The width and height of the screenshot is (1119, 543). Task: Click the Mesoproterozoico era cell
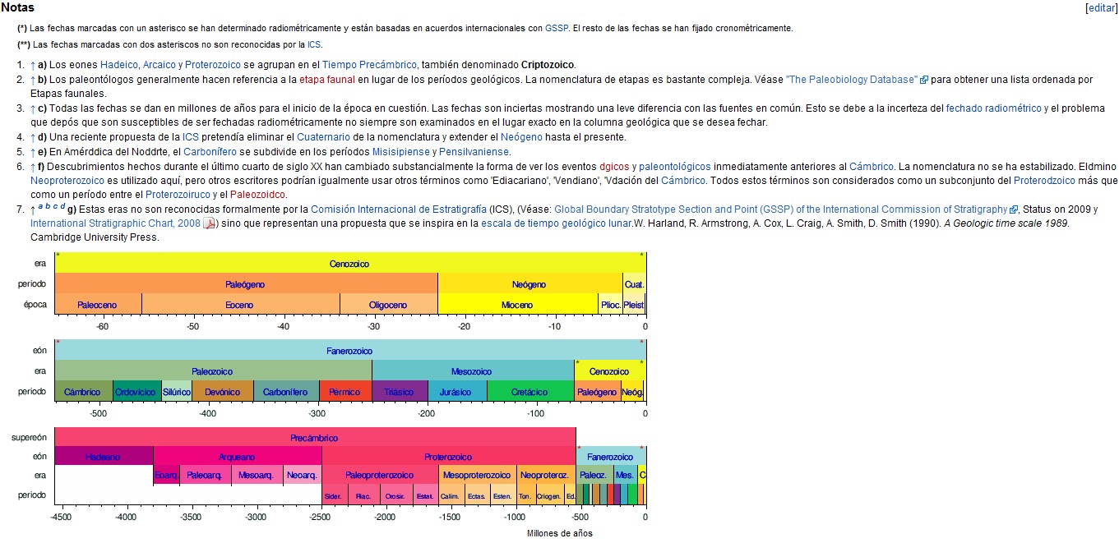(x=477, y=475)
